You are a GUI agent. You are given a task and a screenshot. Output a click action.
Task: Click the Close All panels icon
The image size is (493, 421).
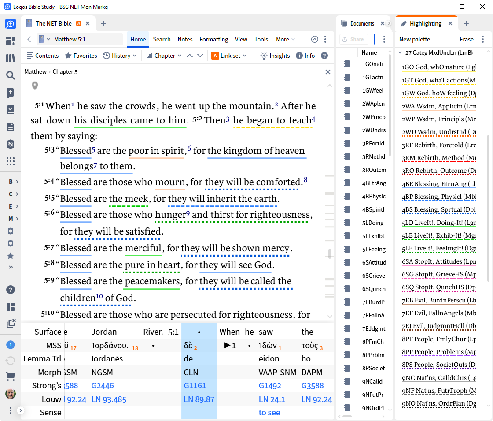coord(11,324)
